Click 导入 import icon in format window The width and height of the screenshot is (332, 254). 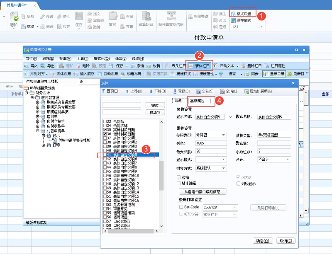click(27, 66)
